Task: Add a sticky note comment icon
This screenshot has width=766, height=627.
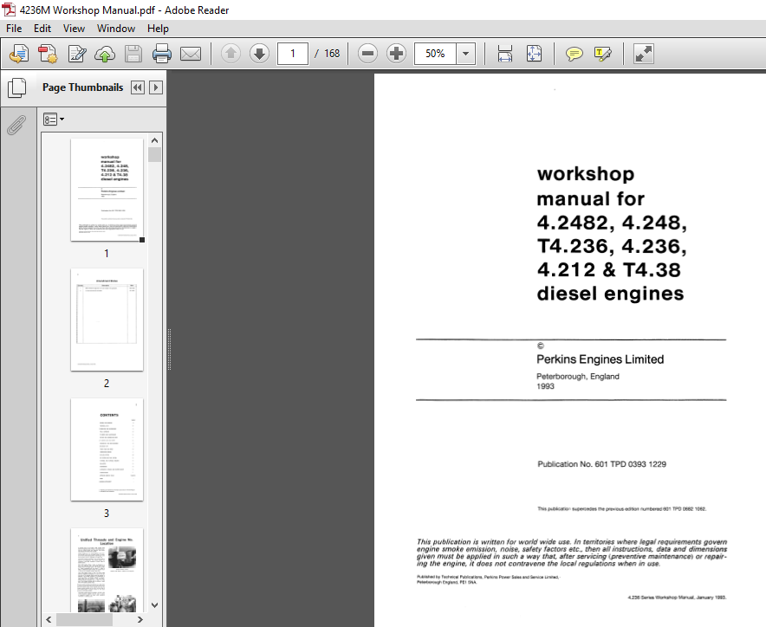Action: click(574, 54)
